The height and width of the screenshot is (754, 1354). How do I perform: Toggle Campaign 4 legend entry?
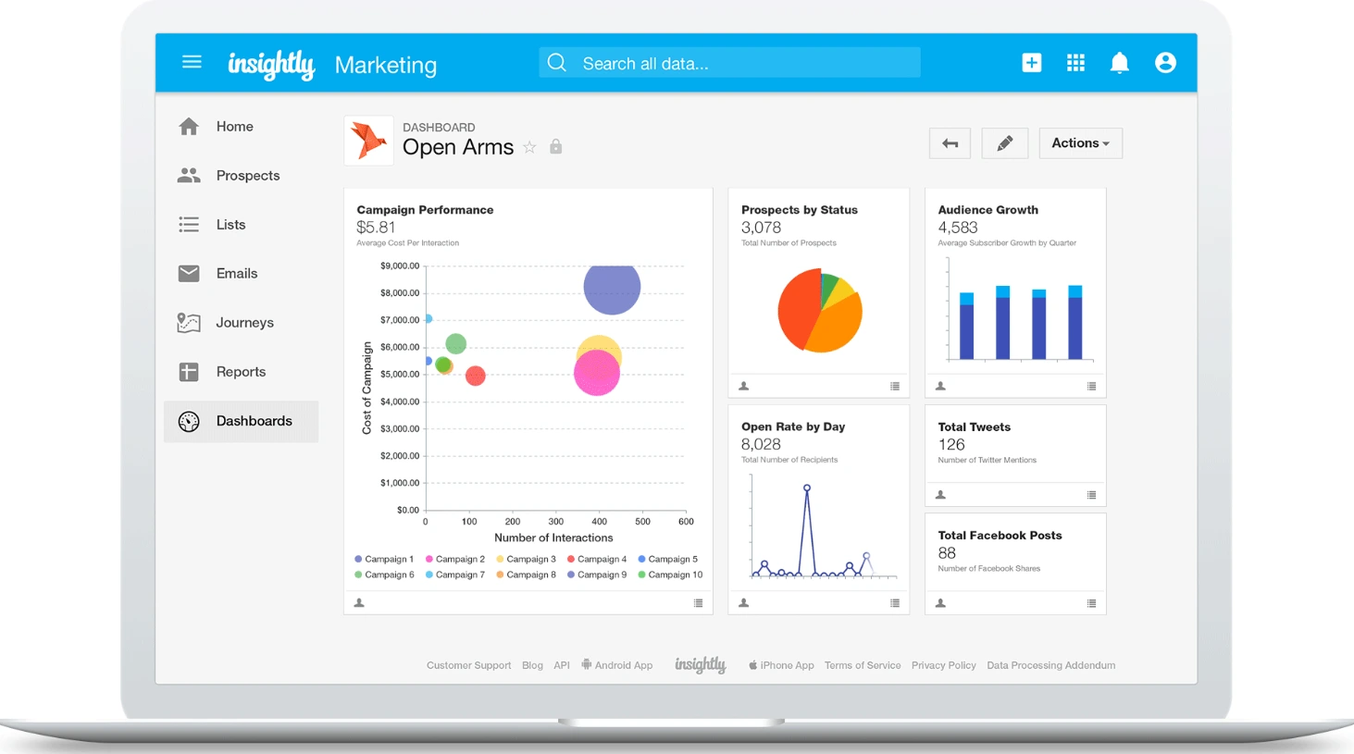click(x=596, y=559)
